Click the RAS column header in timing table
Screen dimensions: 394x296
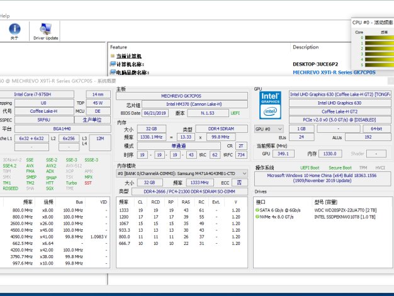186,202
